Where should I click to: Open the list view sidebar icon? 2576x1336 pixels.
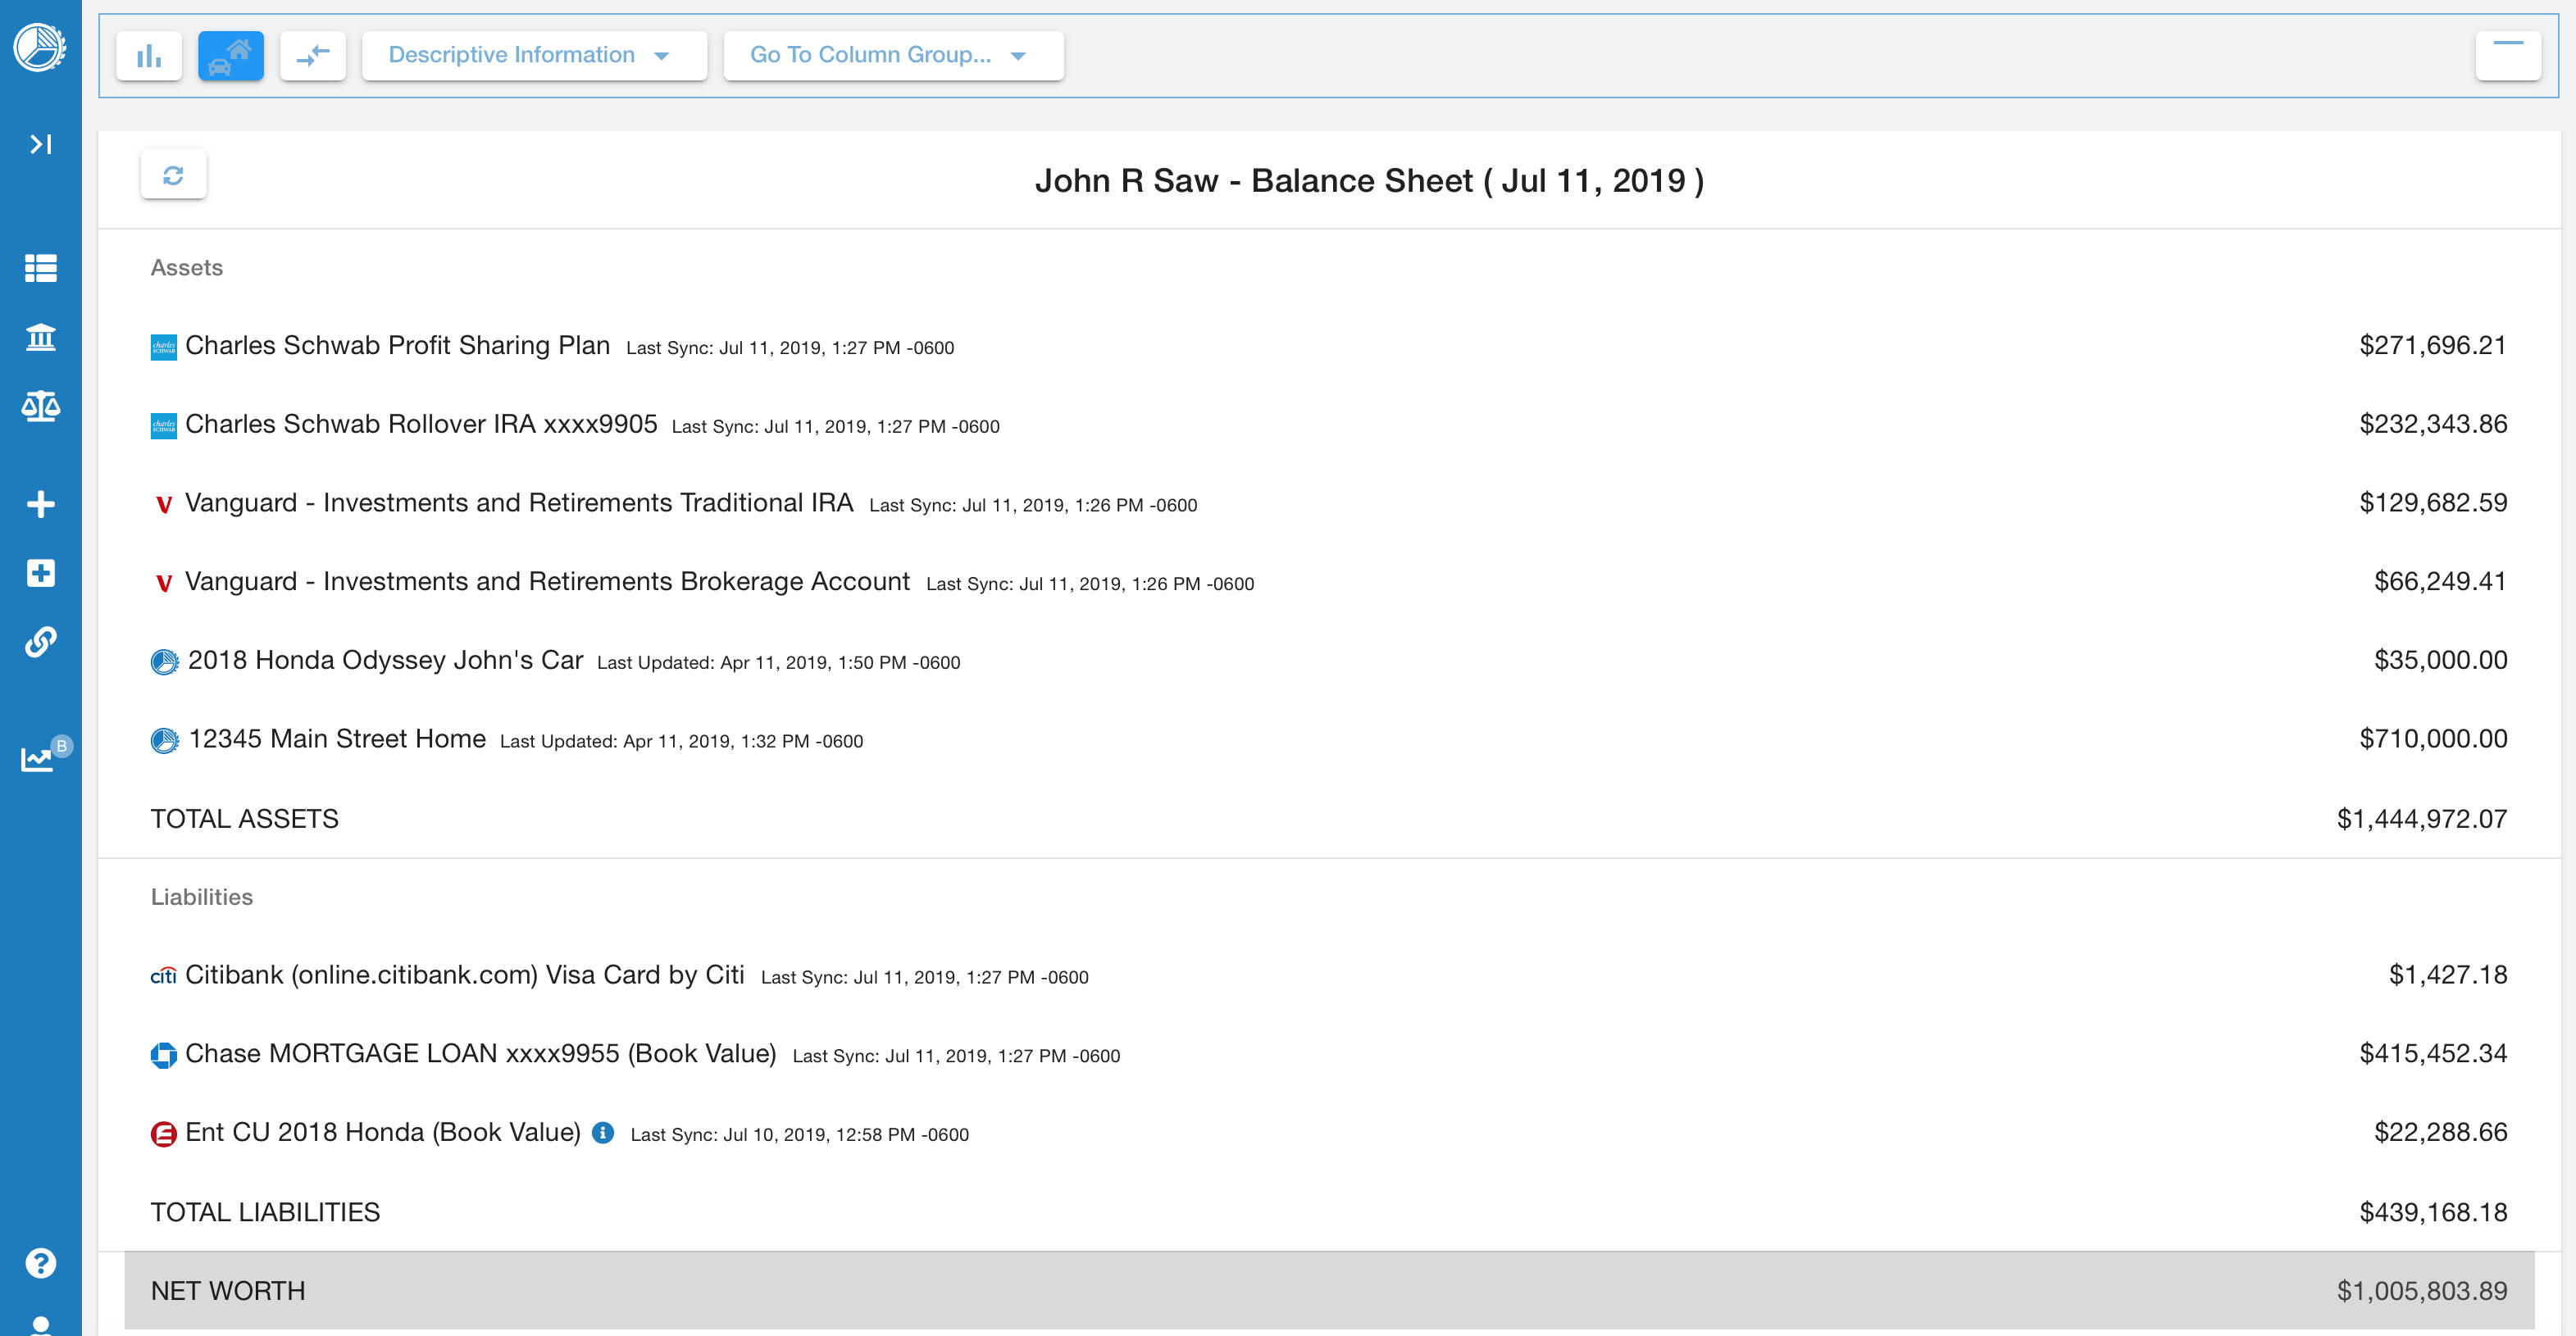click(40, 268)
